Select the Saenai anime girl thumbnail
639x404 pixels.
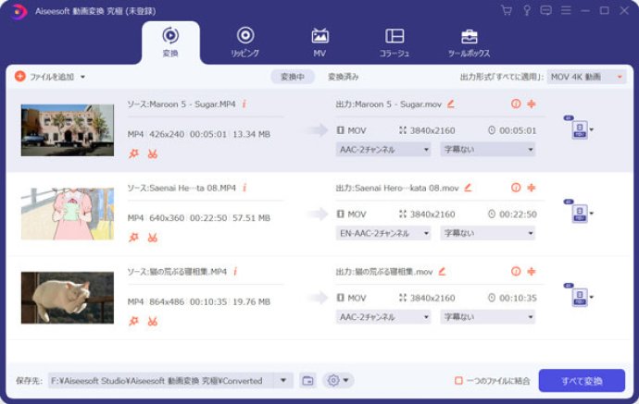coord(68,214)
